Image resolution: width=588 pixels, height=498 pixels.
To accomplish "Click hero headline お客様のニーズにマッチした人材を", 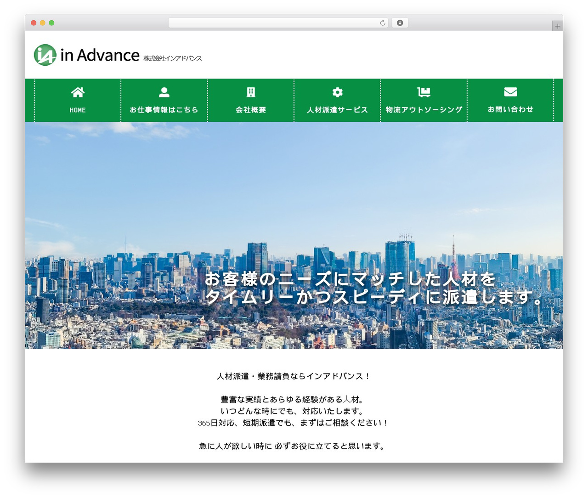I will click(350, 279).
